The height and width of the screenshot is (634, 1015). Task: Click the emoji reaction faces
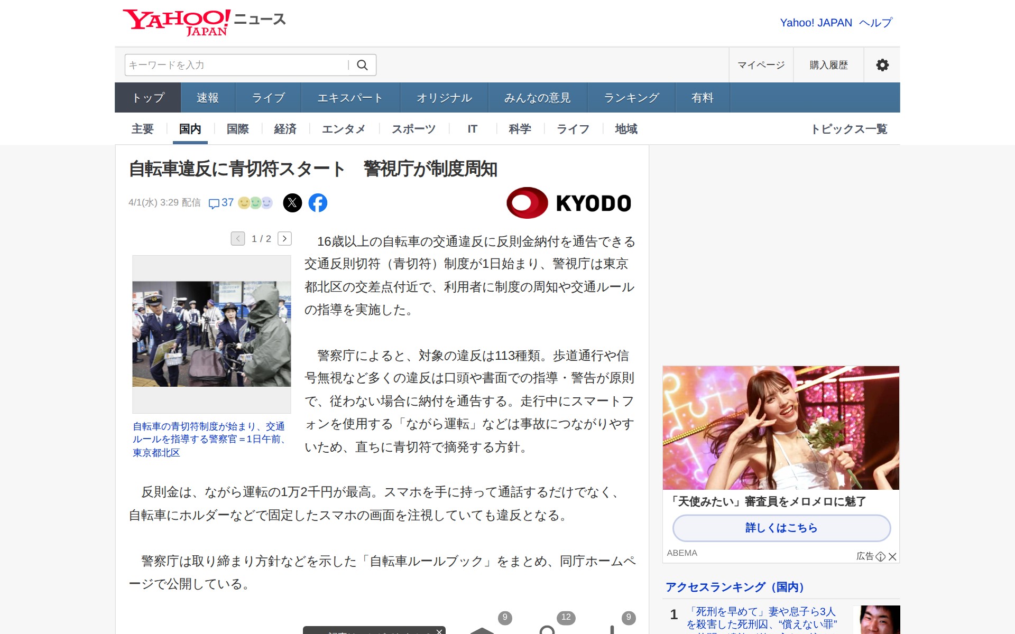[x=255, y=203]
